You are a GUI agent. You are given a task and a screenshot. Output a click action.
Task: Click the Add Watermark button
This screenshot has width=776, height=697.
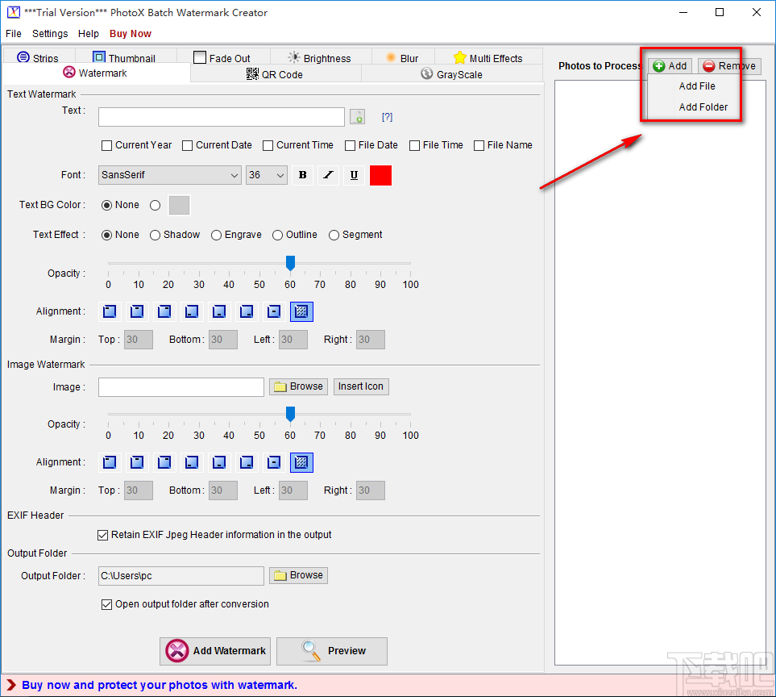point(215,651)
